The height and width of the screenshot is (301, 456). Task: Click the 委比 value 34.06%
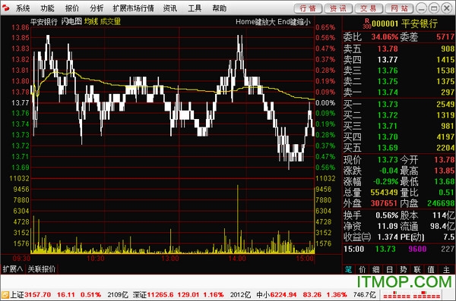coord(385,37)
